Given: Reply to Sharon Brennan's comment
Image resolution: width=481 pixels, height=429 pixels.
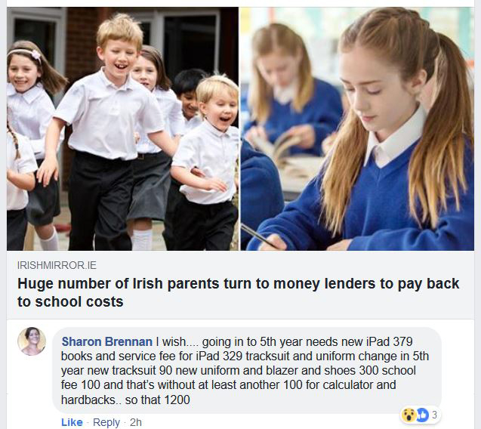Looking at the screenshot, I should click(x=106, y=422).
